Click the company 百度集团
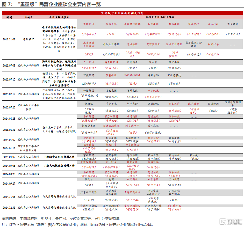Viewport: 244px width, 227px height. (x=89, y=75)
